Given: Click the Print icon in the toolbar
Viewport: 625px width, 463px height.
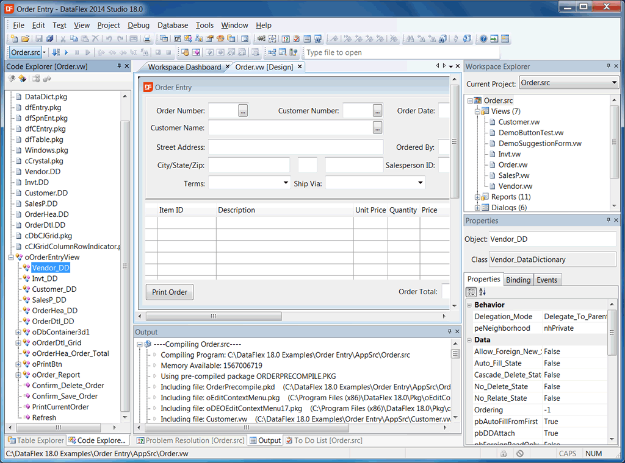Looking at the screenshot, I should (x=146, y=39).
